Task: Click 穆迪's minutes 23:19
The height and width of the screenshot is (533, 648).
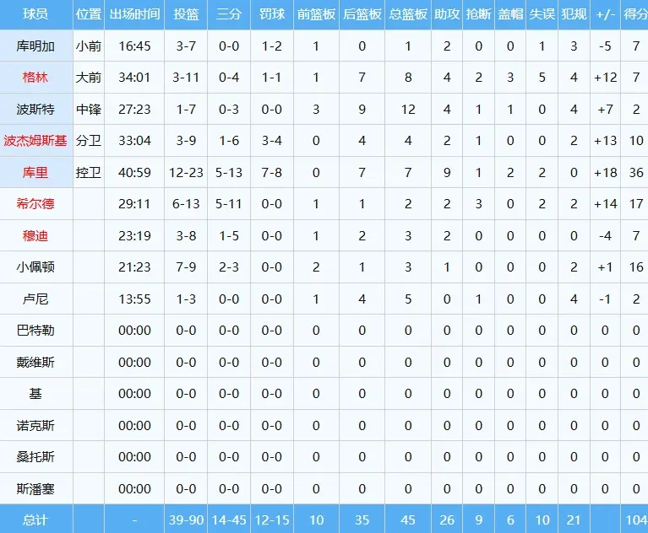Action: [x=134, y=236]
